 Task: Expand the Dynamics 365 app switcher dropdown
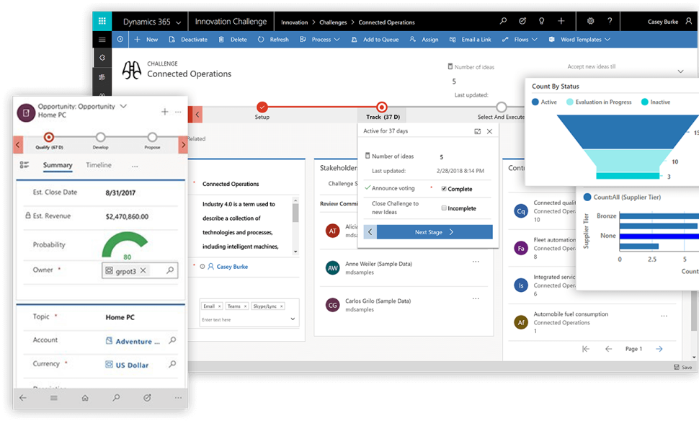(178, 22)
